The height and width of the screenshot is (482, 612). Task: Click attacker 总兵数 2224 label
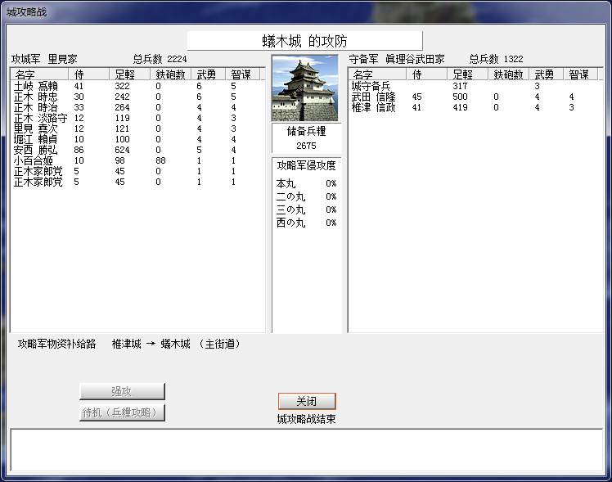point(160,59)
